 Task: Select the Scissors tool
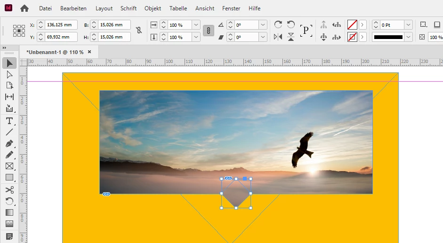(x=9, y=190)
